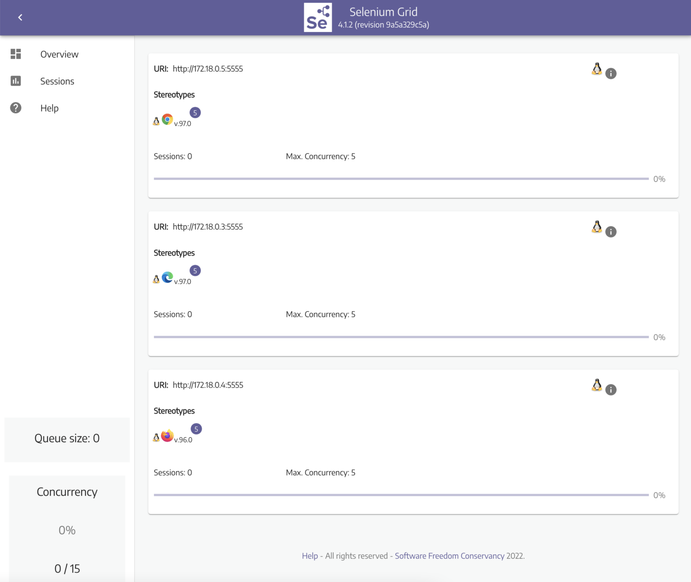This screenshot has height=582, width=691.
Task: Click the Linux penguin icon on first node
Action: click(x=597, y=69)
